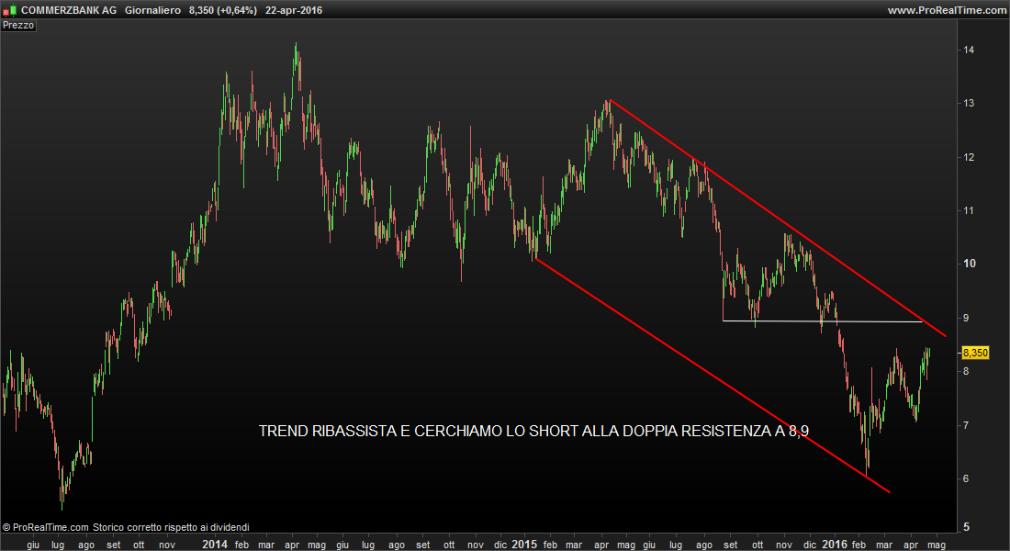Click the 10 level on the price axis
This screenshot has height=551, width=1010.
coord(968,264)
